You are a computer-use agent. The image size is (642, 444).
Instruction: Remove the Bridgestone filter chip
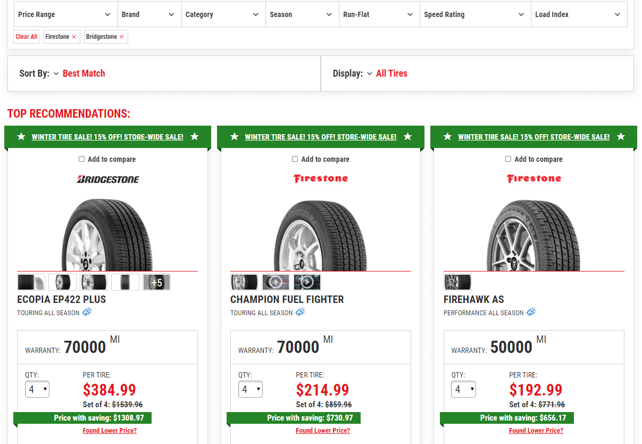121,37
